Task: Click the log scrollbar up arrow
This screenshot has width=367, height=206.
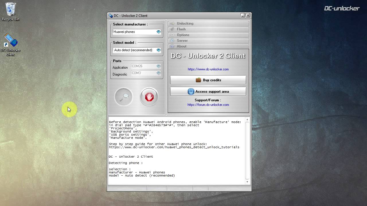Action: [x=247, y=120]
